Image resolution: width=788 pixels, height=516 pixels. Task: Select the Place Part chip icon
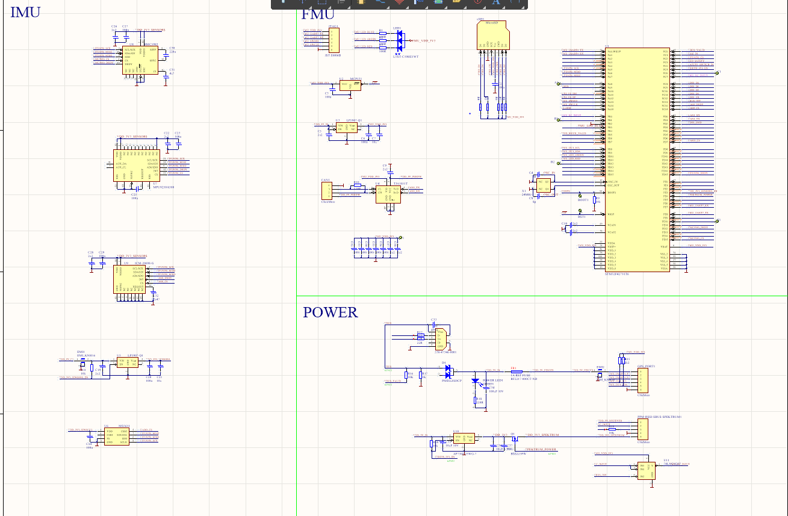click(361, 2)
